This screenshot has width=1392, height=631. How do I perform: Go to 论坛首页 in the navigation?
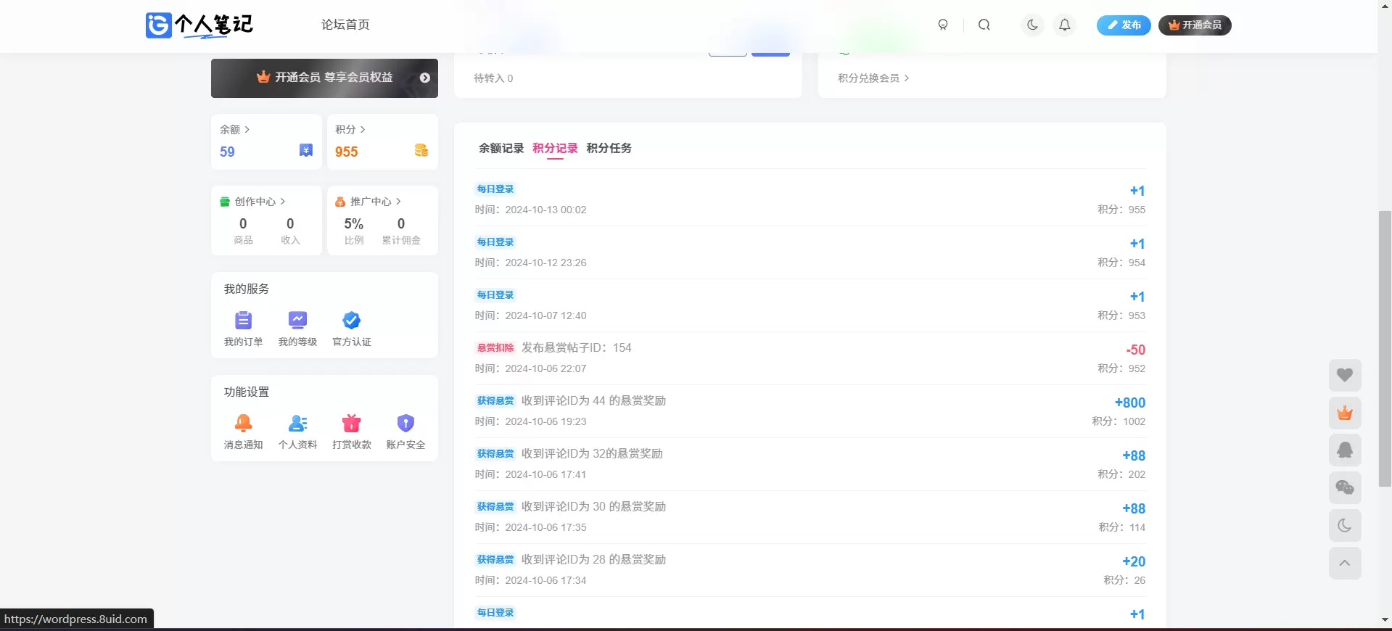coord(345,25)
